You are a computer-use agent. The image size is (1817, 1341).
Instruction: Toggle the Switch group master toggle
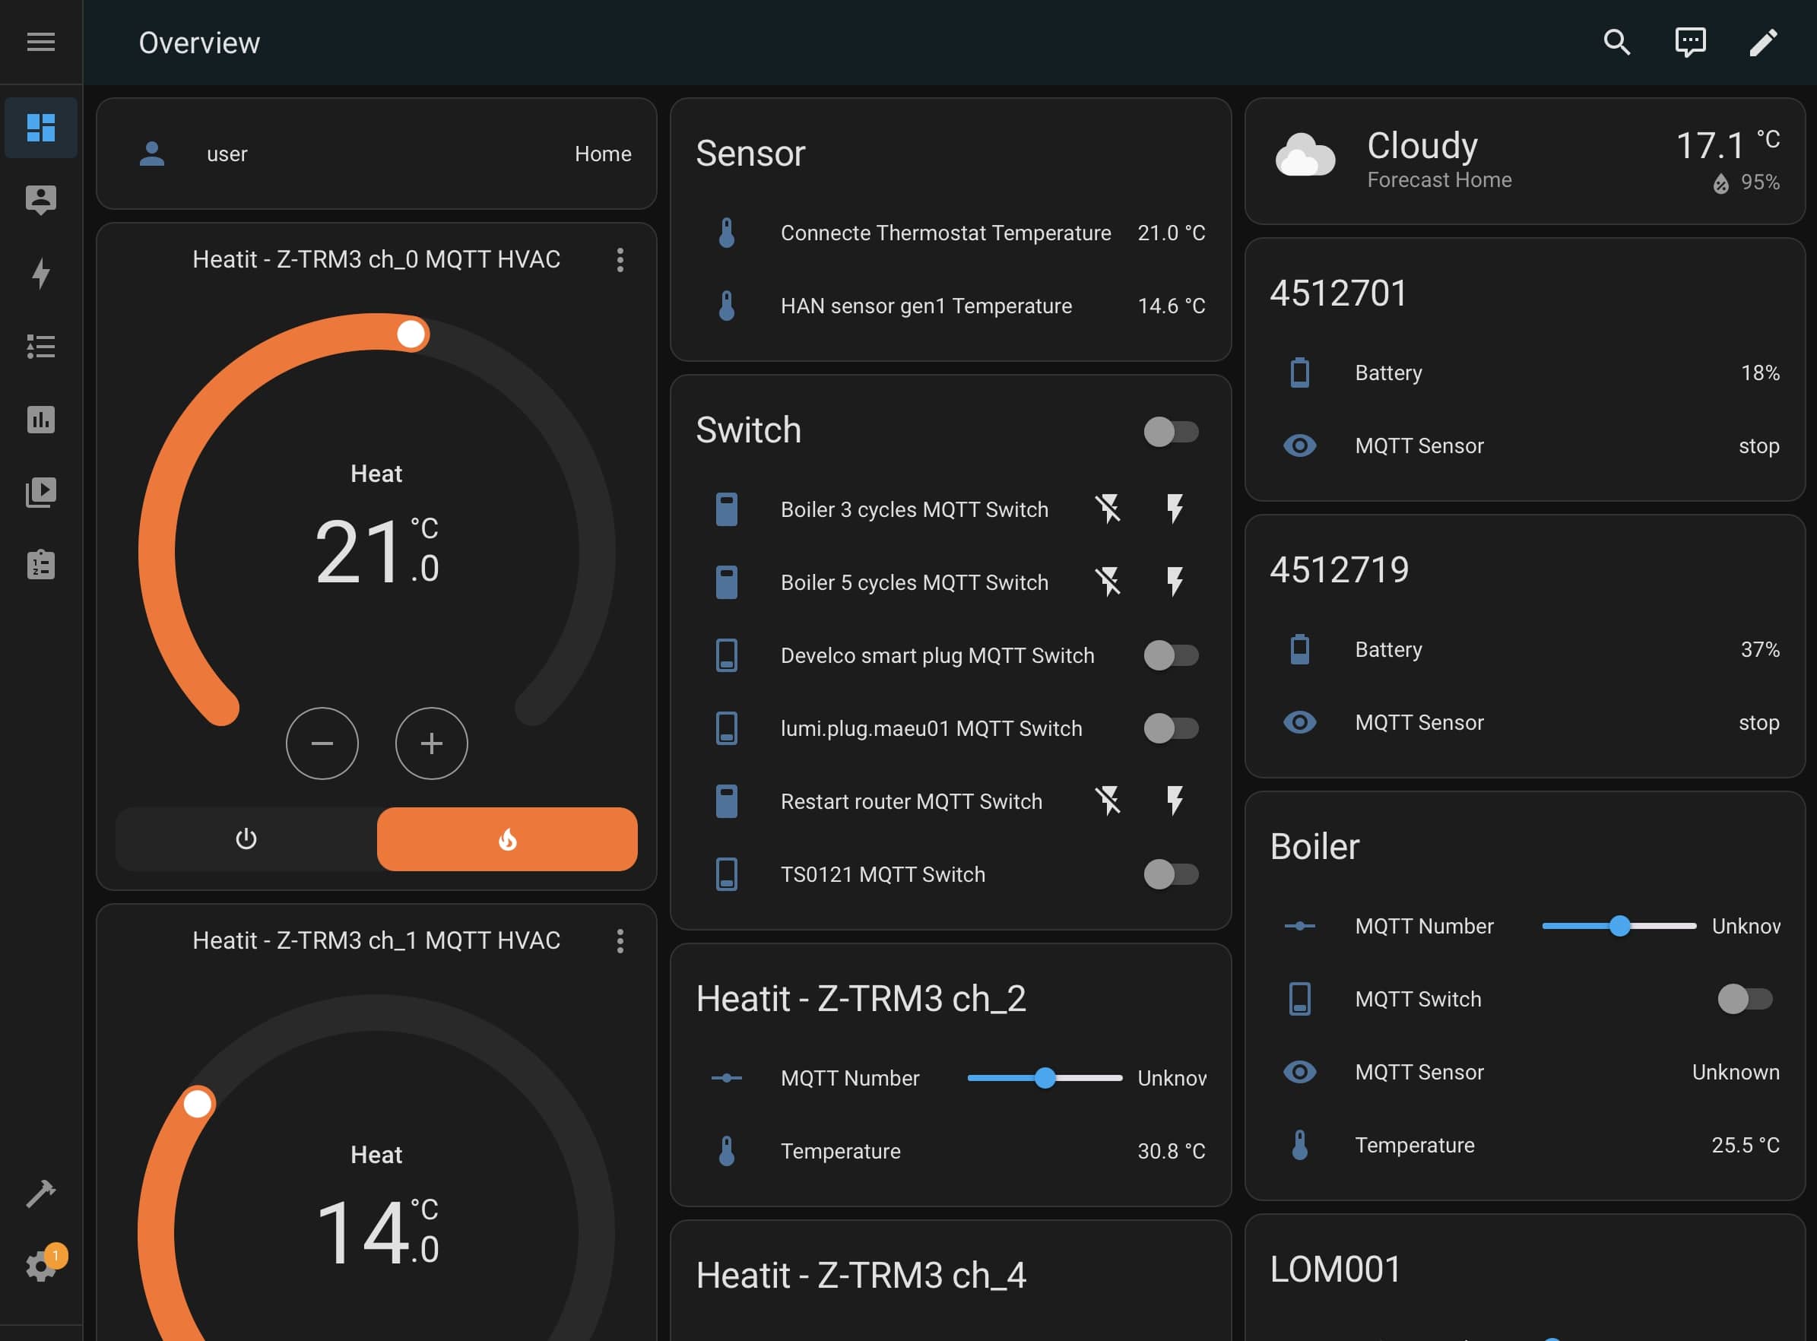tap(1171, 432)
